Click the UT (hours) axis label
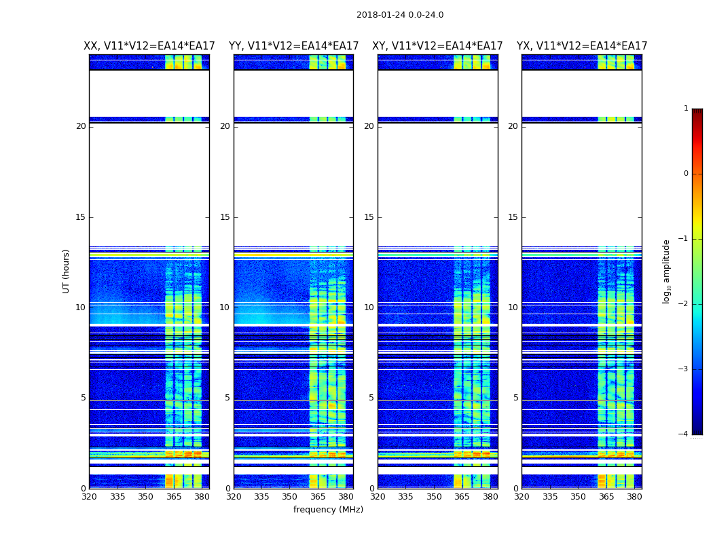This screenshot has height=543, width=713. (x=67, y=271)
